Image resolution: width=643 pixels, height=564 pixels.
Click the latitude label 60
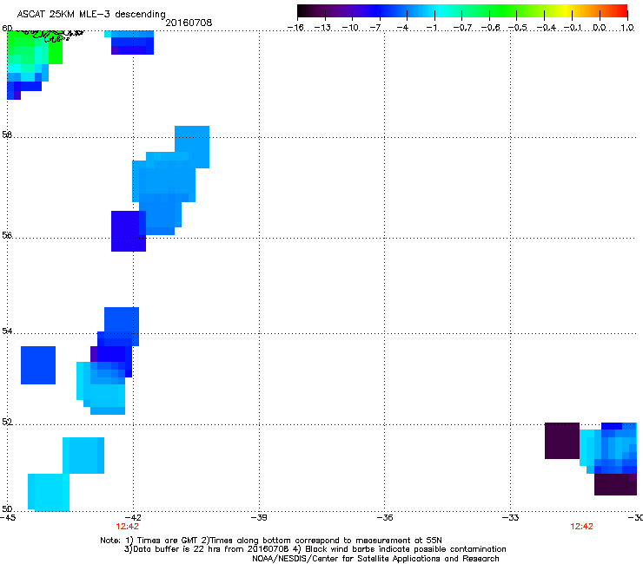[x=7, y=29]
